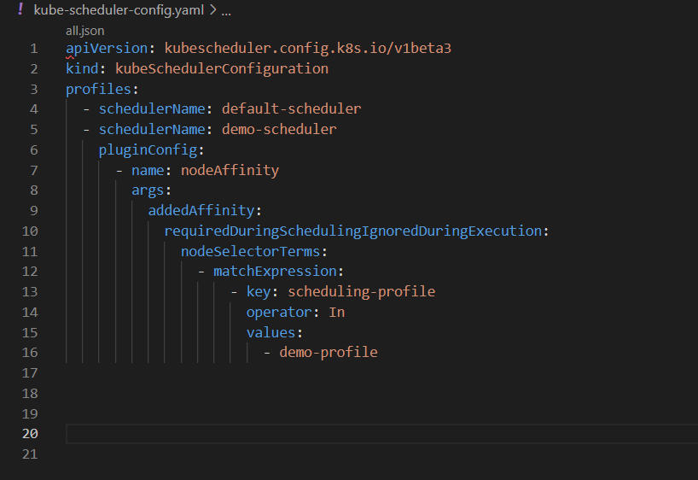Click line number 12 in the gutter
Viewport: 698px width, 480px height.
click(x=30, y=271)
